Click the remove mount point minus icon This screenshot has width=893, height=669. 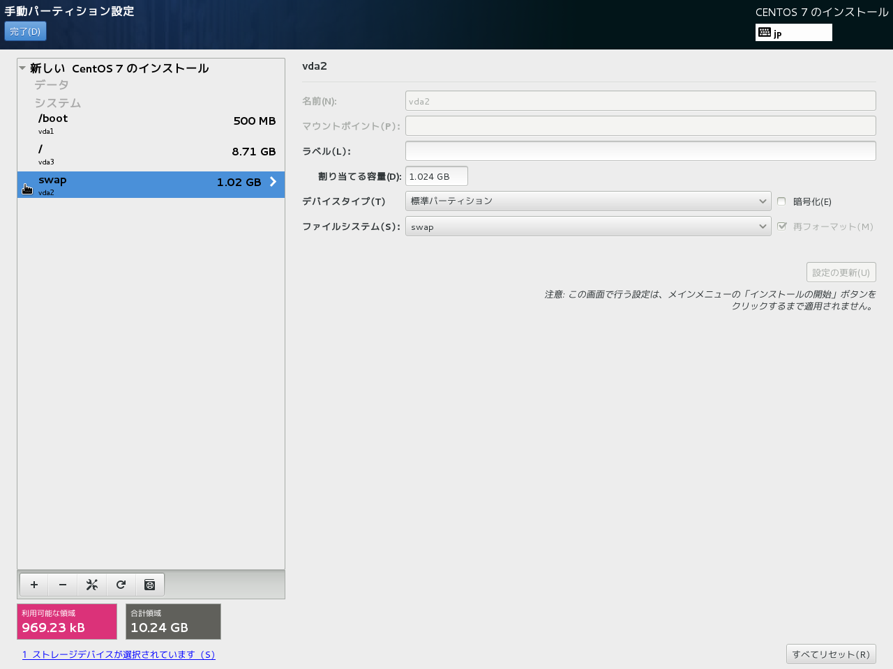(63, 585)
